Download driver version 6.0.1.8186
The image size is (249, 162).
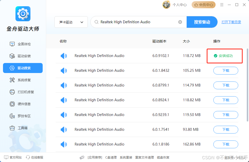226,144
